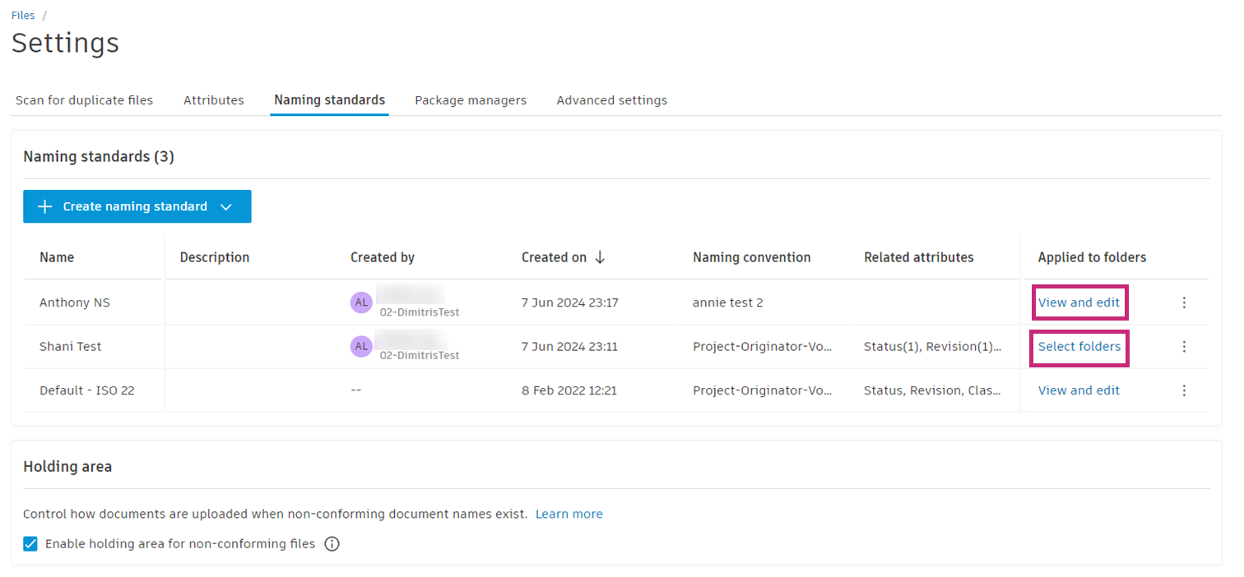Disable holding area for non-conforming files

(x=30, y=543)
